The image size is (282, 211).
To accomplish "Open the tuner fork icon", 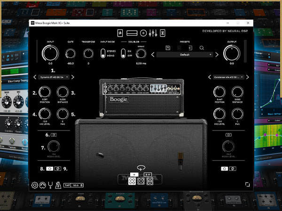I will 51,185.
